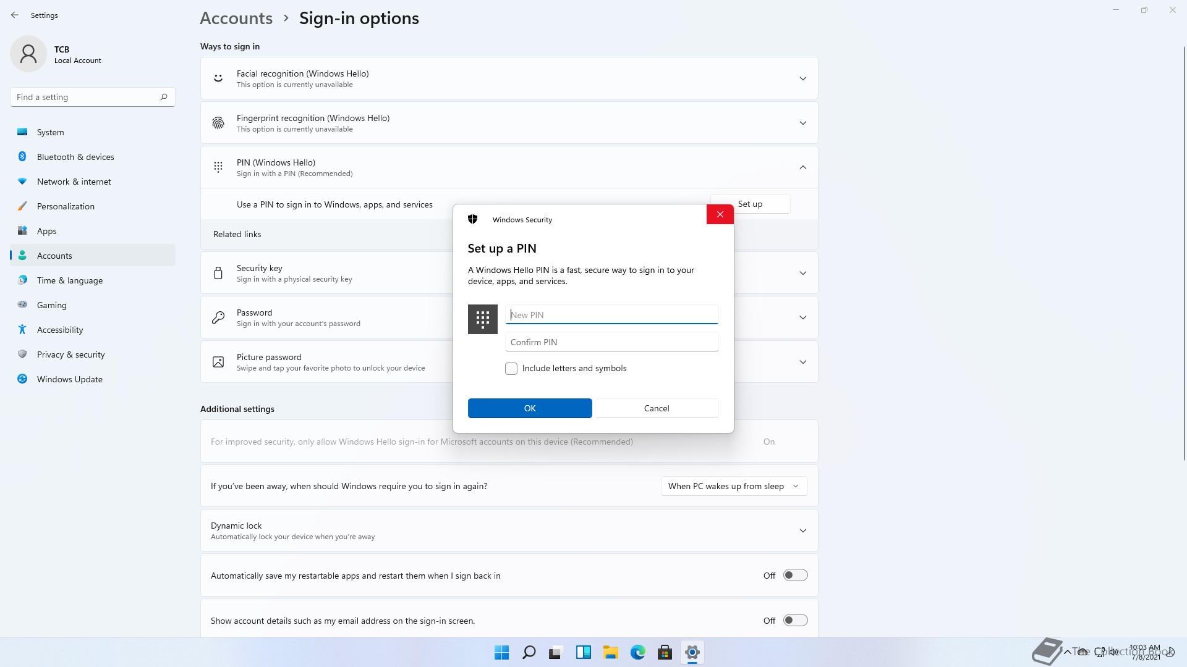This screenshot has height=667, width=1187.
Task: Click the New PIN field
Action: (612, 314)
